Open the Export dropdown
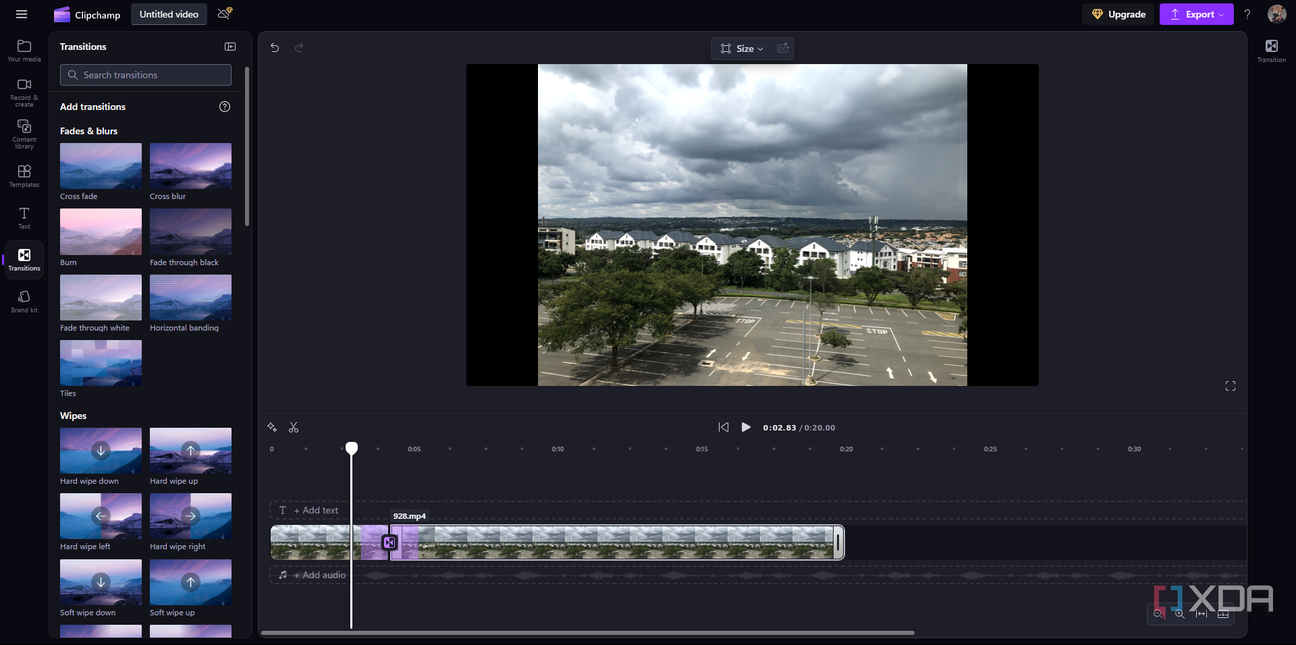This screenshot has width=1296, height=645. coord(1196,13)
